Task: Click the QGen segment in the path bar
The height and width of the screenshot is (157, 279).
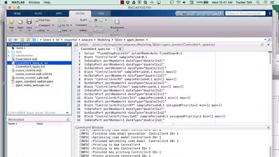Action: click(x=119, y=40)
